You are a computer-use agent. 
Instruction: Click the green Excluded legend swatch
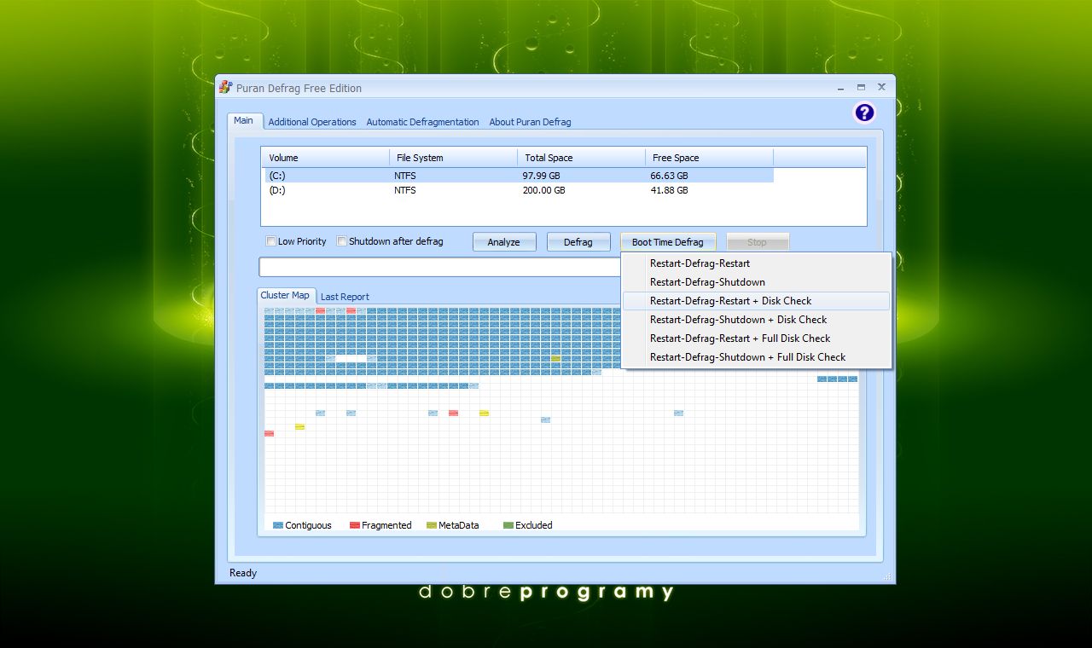pos(508,525)
